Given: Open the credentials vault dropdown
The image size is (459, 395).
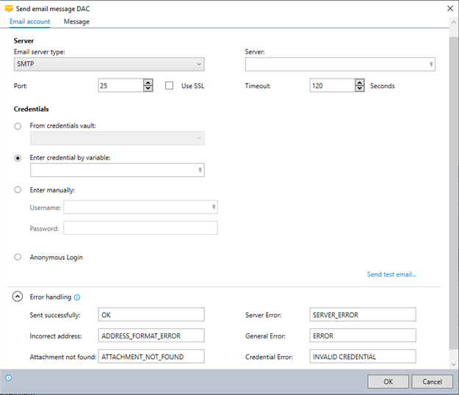Looking at the screenshot, I should tap(117, 138).
